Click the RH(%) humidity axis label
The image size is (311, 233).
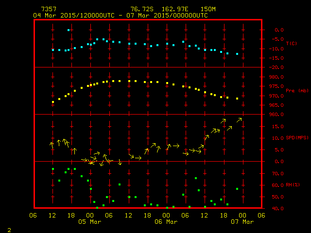293,185
